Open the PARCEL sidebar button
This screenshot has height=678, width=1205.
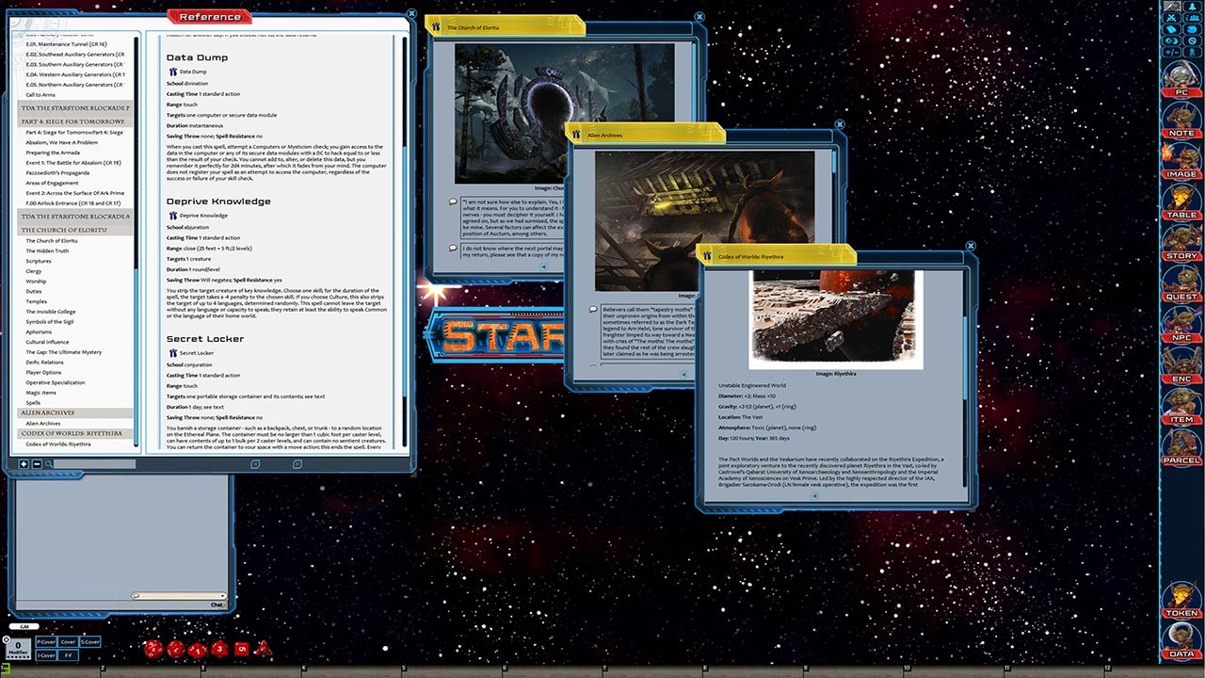[x=1181, y=447]
